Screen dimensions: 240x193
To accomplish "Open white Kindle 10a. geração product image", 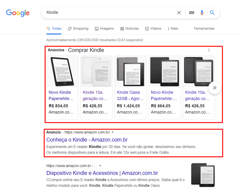I will tap(96, 71).
